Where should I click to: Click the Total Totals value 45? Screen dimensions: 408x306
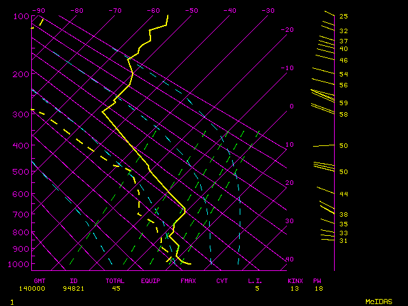116,288
